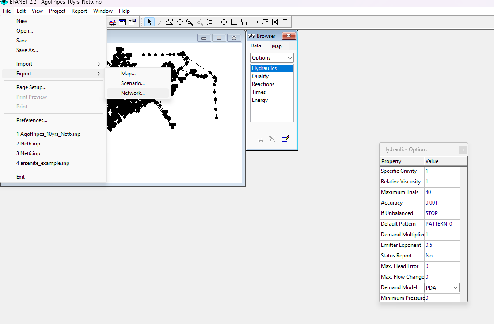Image resolution: width=494 pixels, height=324 pixels.
Task: Click the edit icon in Browser panel
Action: click(285, 138)
